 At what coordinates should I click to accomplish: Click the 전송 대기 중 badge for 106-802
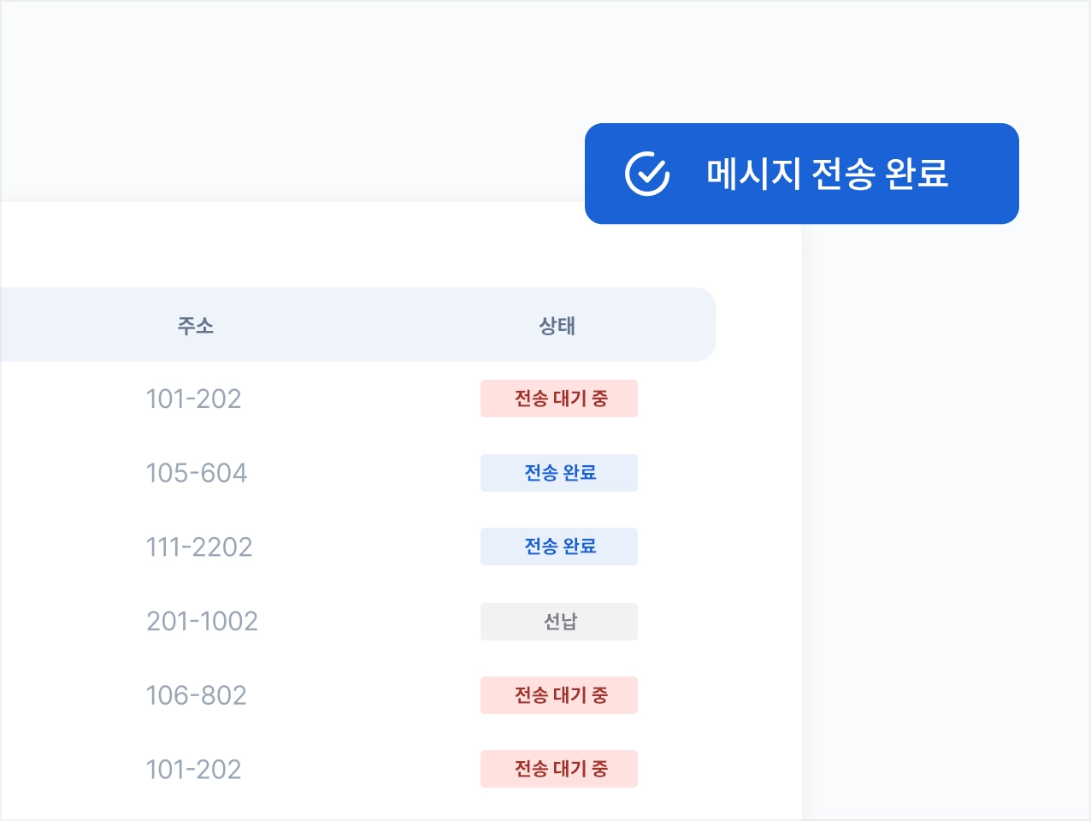[x=559, y=695]
